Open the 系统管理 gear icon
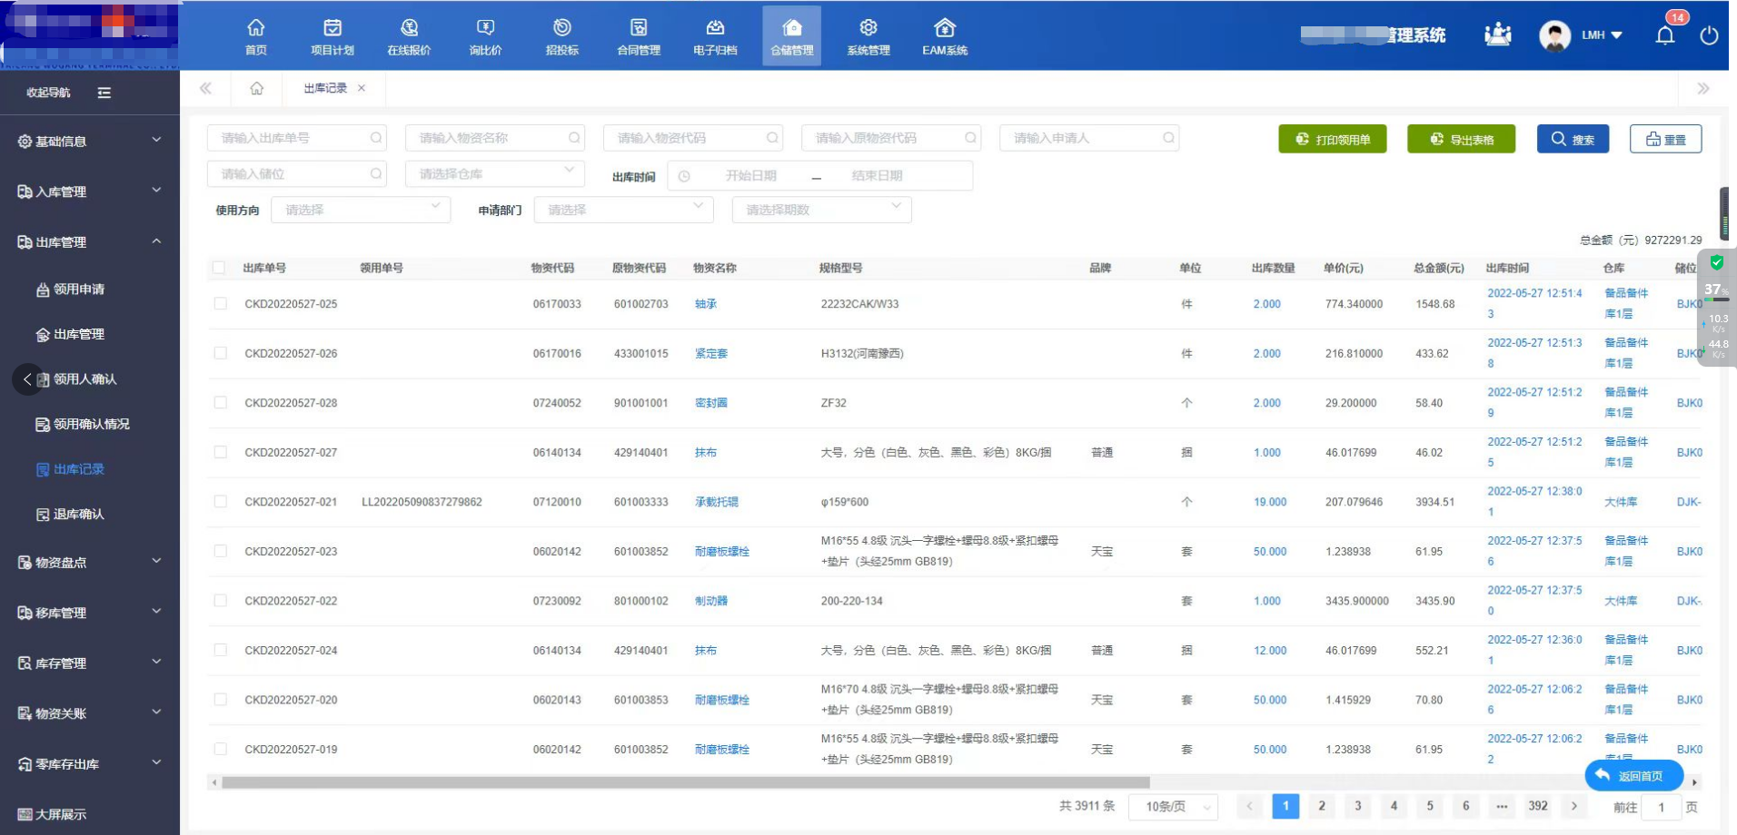The width and height of the screenshot is (1737, 835). coord(868,28)
